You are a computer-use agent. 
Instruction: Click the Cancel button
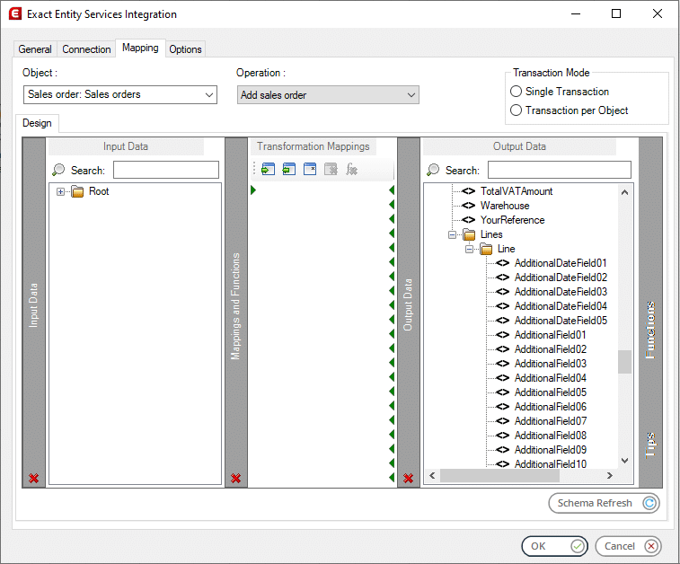[x=629, y=546]
